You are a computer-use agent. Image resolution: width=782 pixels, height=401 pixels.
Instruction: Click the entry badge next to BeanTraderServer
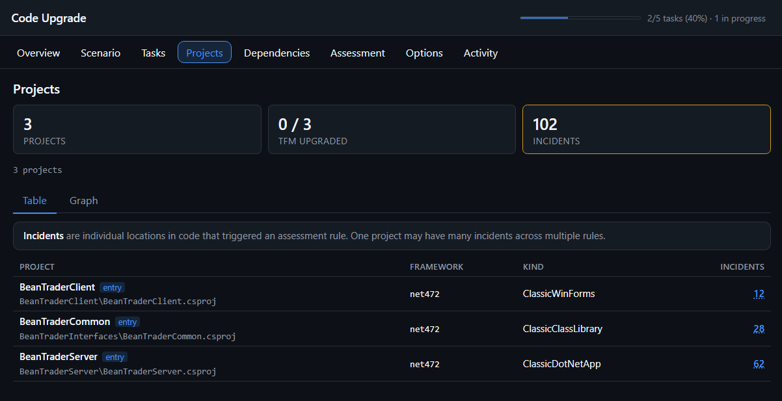115,357
